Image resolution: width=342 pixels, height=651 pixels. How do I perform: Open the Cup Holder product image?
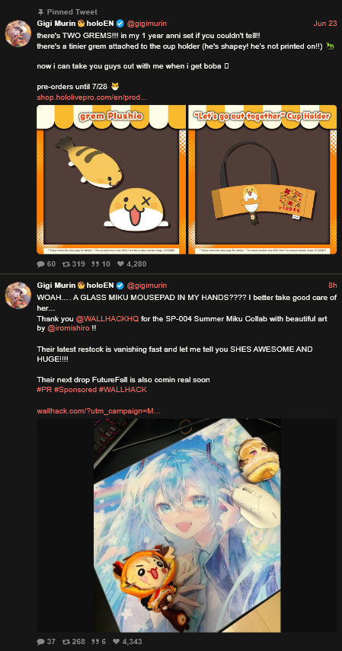click(x=262, y=180)
